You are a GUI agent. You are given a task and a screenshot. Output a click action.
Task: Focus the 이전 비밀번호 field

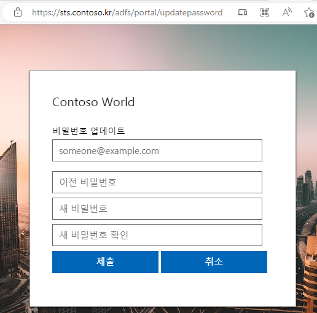(x=157, y=182)
